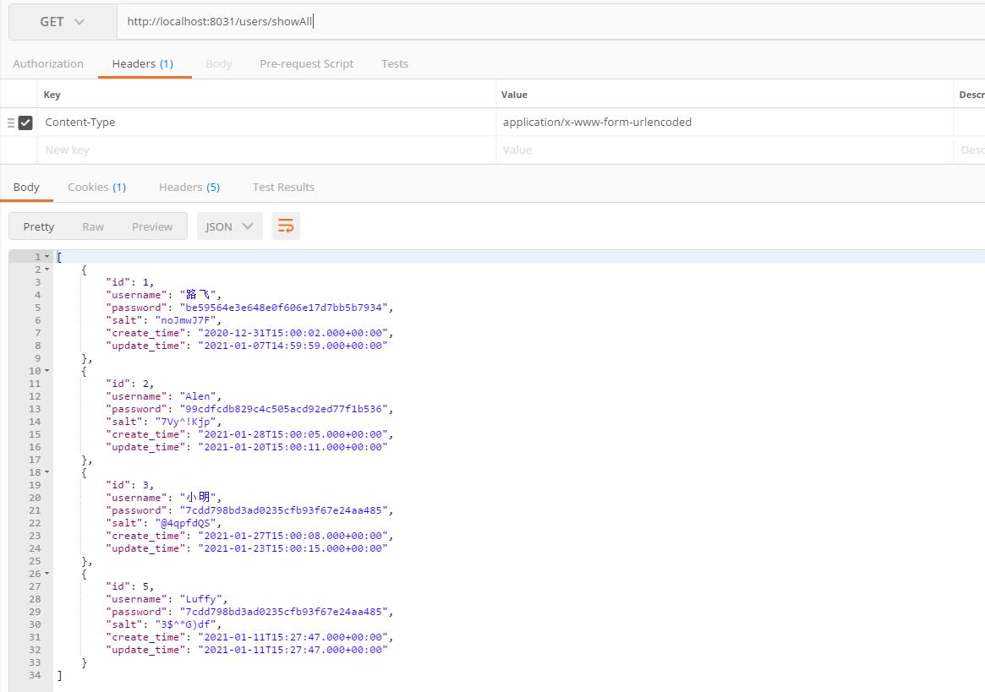This screenshot has height=692, width=985.
Task: Uncheck the Content-Type header checkbox
Action: pyautogui.click(x=25, y=123)
